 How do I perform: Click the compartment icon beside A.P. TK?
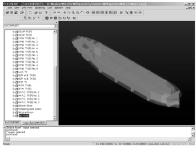pyautogui.click(x=17, y=72)
